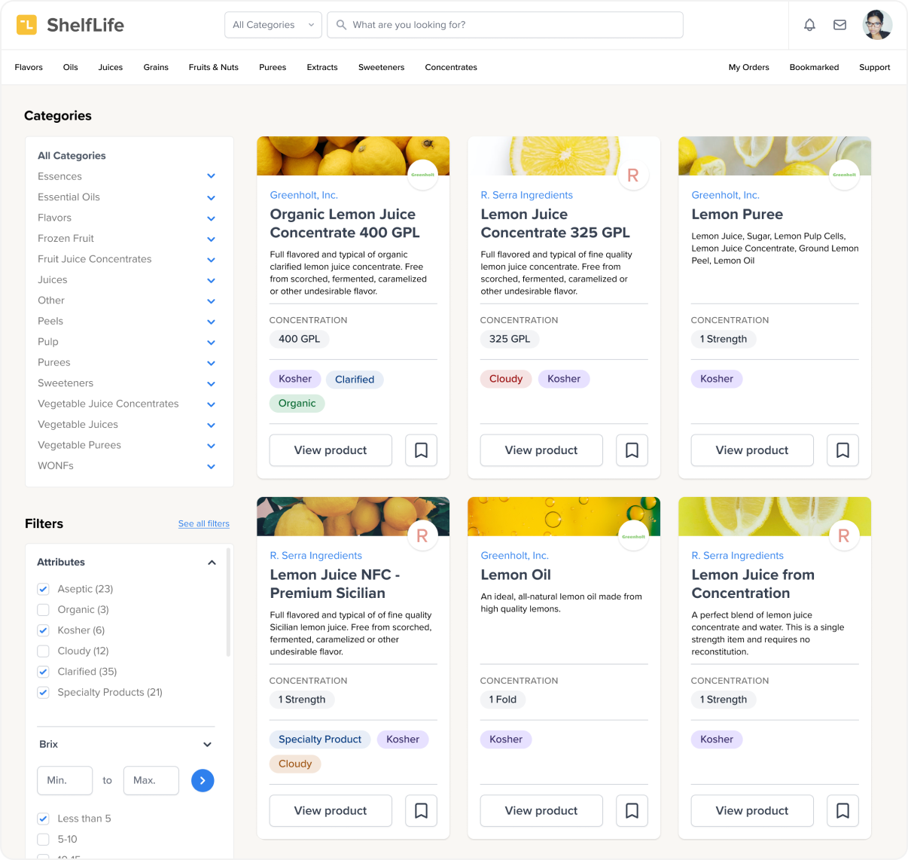This screenshot has height=860, width=908.
Task: Open the All Categories search dropdown
Action: point(273,25)
